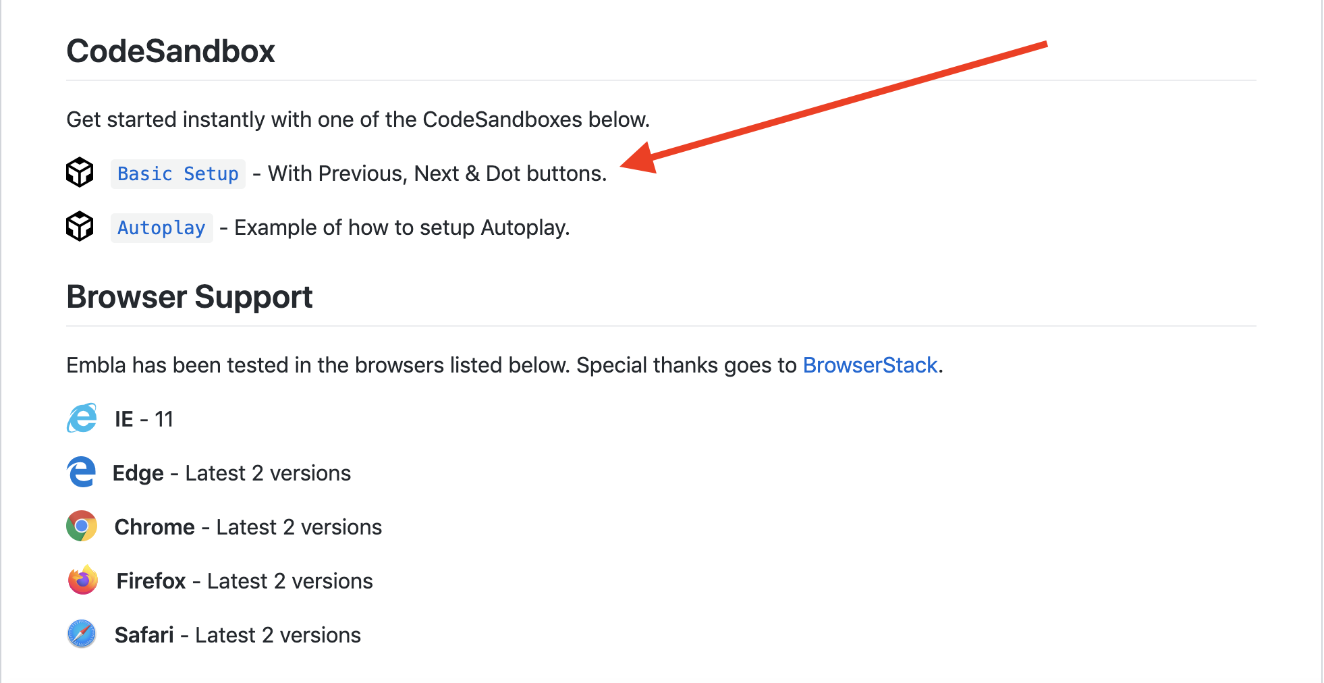The image size is (1324, 683).
Task: Click the Google Chrome logo icon
Action: [x=82, y=526]
